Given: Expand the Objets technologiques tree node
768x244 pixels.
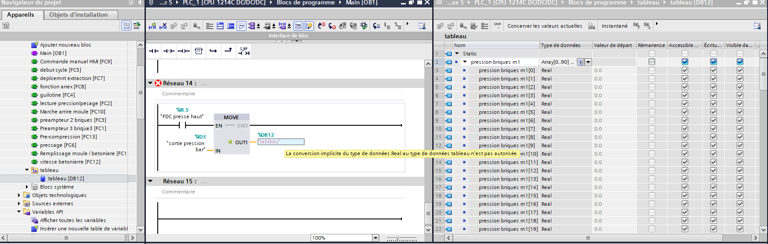Looking at the screenshot, I should 19,195.
